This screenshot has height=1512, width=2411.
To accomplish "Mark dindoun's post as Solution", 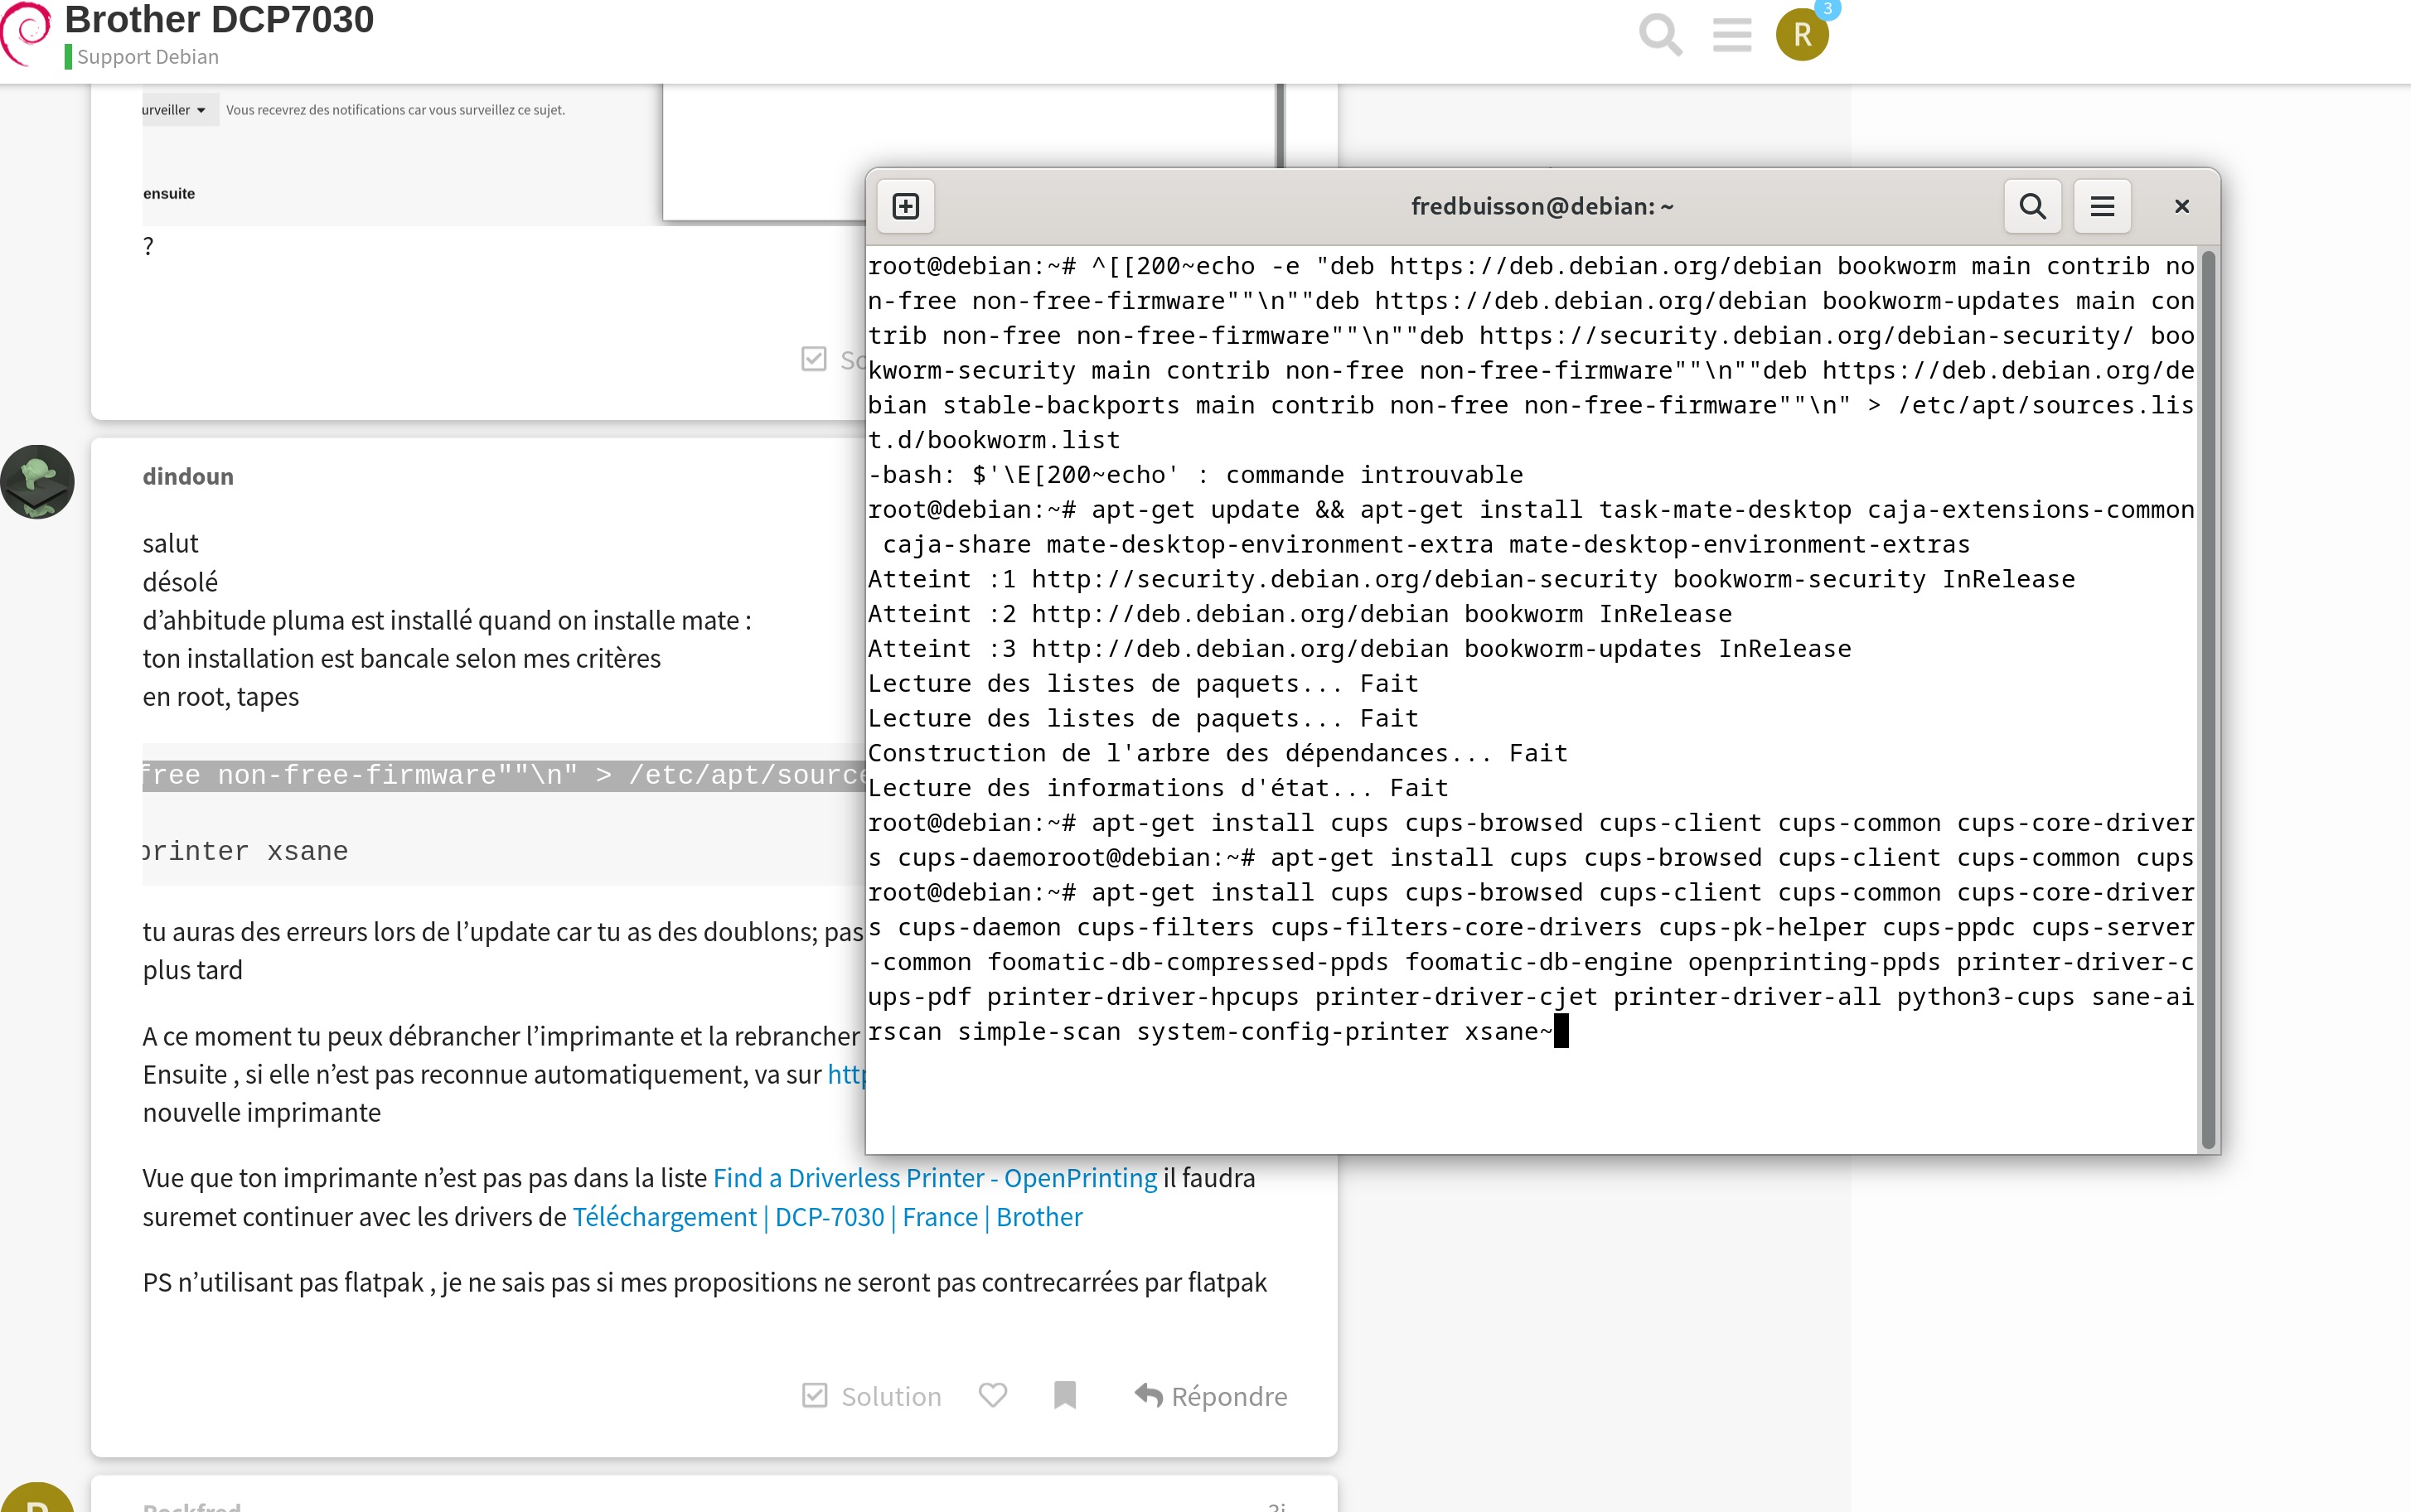I will pyautogui.click(x=871, y=1395).
